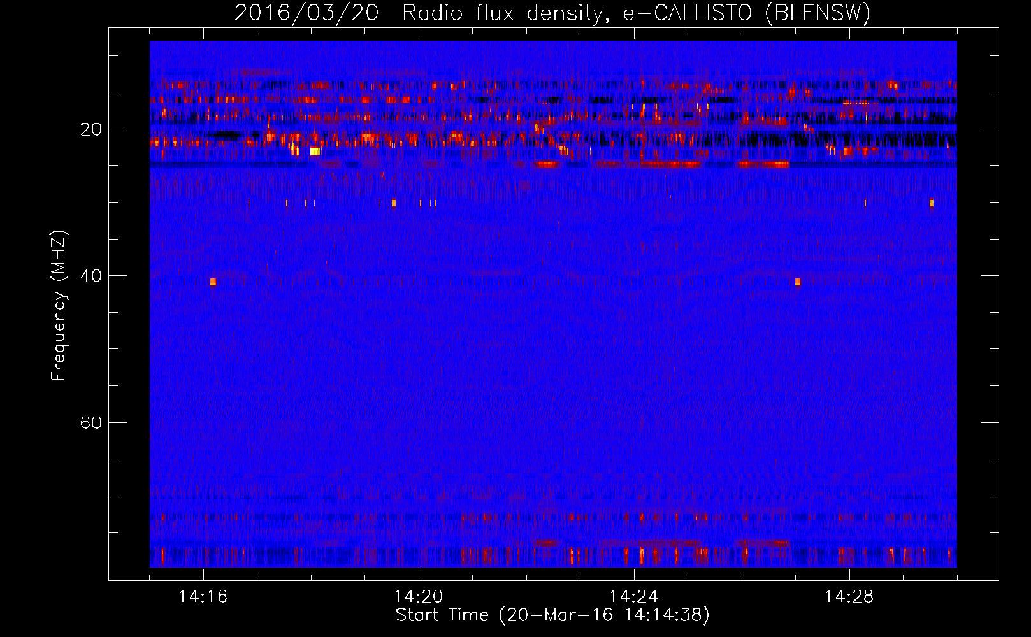
Task: Click the 'Start Time (20-Mar-16 14:14:38)' label
Action: [x=552, y=615]
